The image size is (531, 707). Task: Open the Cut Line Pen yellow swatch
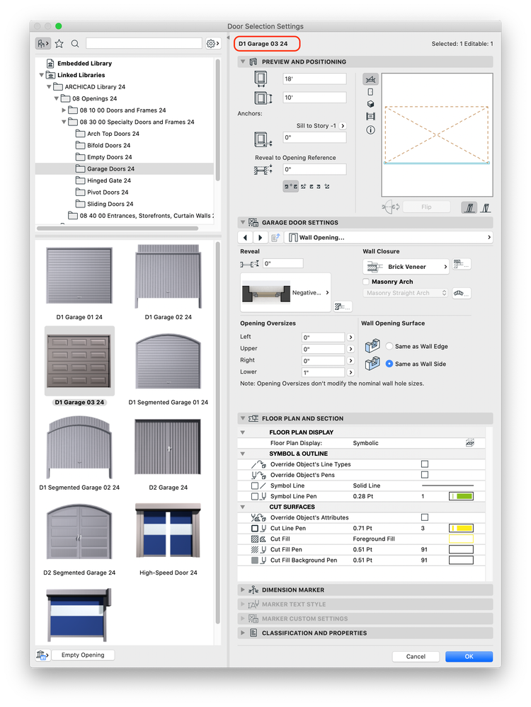(x=461, y=528)
